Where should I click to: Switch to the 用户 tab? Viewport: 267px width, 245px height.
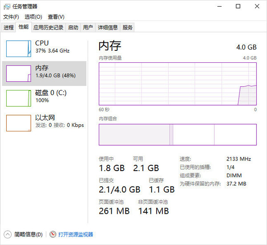coord(88,28)
